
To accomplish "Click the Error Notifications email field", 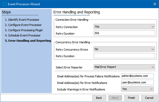I will point(137,82).
